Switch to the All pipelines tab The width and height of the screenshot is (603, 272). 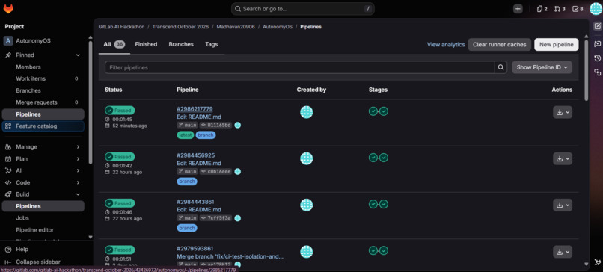point(114,44)
